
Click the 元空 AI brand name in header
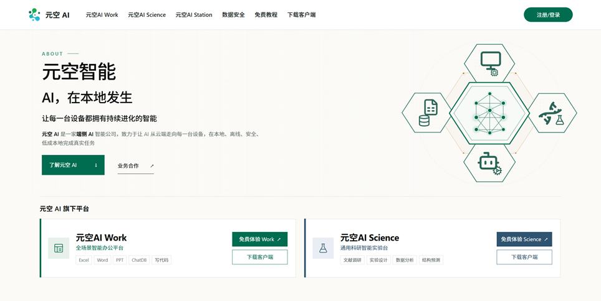click(57, 15)
